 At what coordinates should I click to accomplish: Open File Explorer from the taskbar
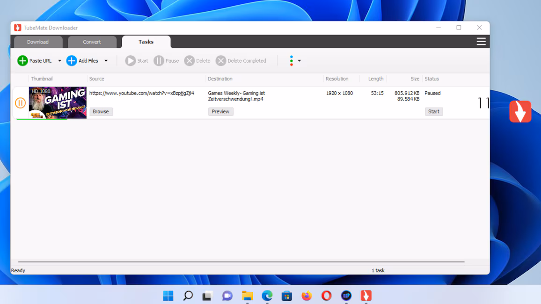point(248,296)
